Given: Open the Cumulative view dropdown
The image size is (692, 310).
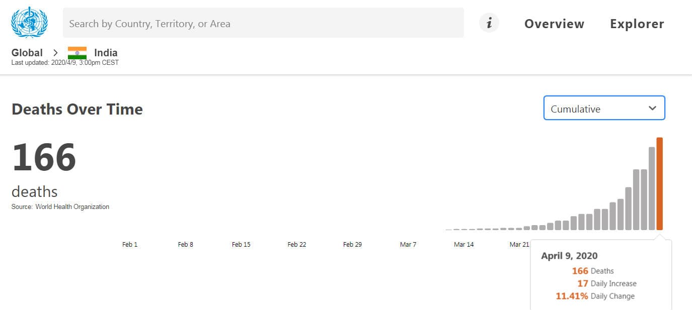Looking at the screenshot, I should click(604, 109).
